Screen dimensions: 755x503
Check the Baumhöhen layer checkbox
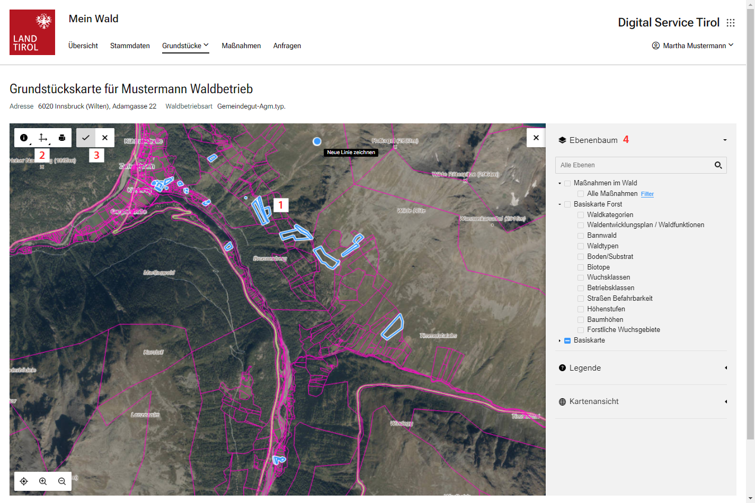[581, 320]
